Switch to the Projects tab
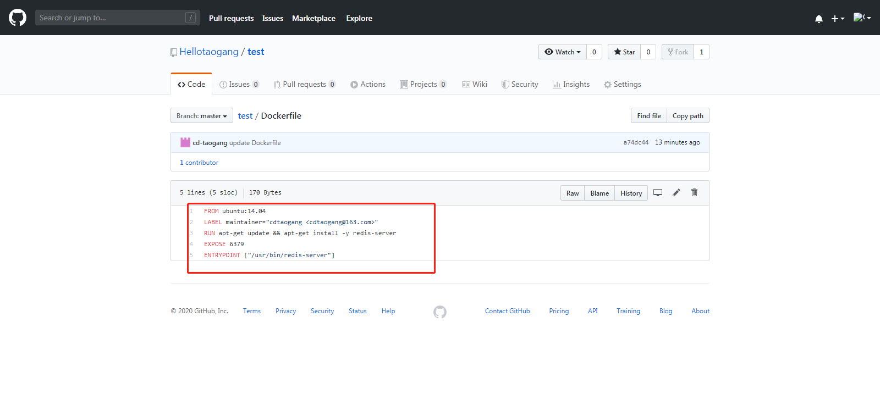The height and width of the screenshot is (416, 880). (424, 84)
